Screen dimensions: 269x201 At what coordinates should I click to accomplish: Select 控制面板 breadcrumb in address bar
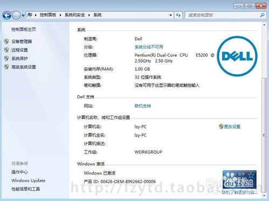point(48,15)
